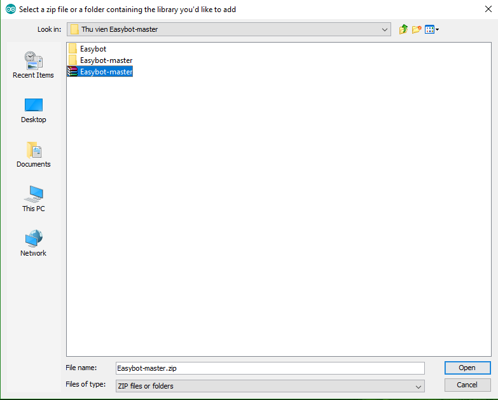498x400 pixels.
Task: Create a new folder icon
Action: [x=417, y=29]
